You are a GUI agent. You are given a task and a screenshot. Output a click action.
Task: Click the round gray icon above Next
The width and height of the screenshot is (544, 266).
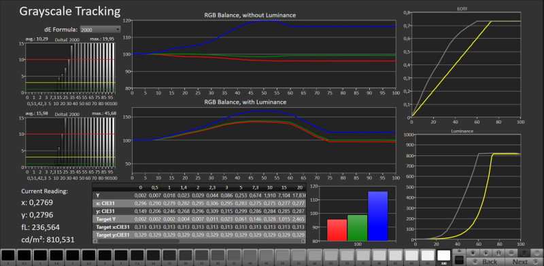tap(537, 253)
